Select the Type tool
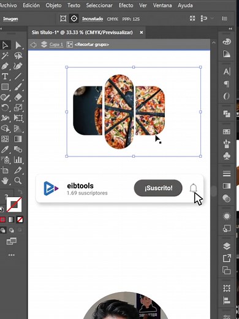Viewport: 239px width, 319px height. coord(5,77)
